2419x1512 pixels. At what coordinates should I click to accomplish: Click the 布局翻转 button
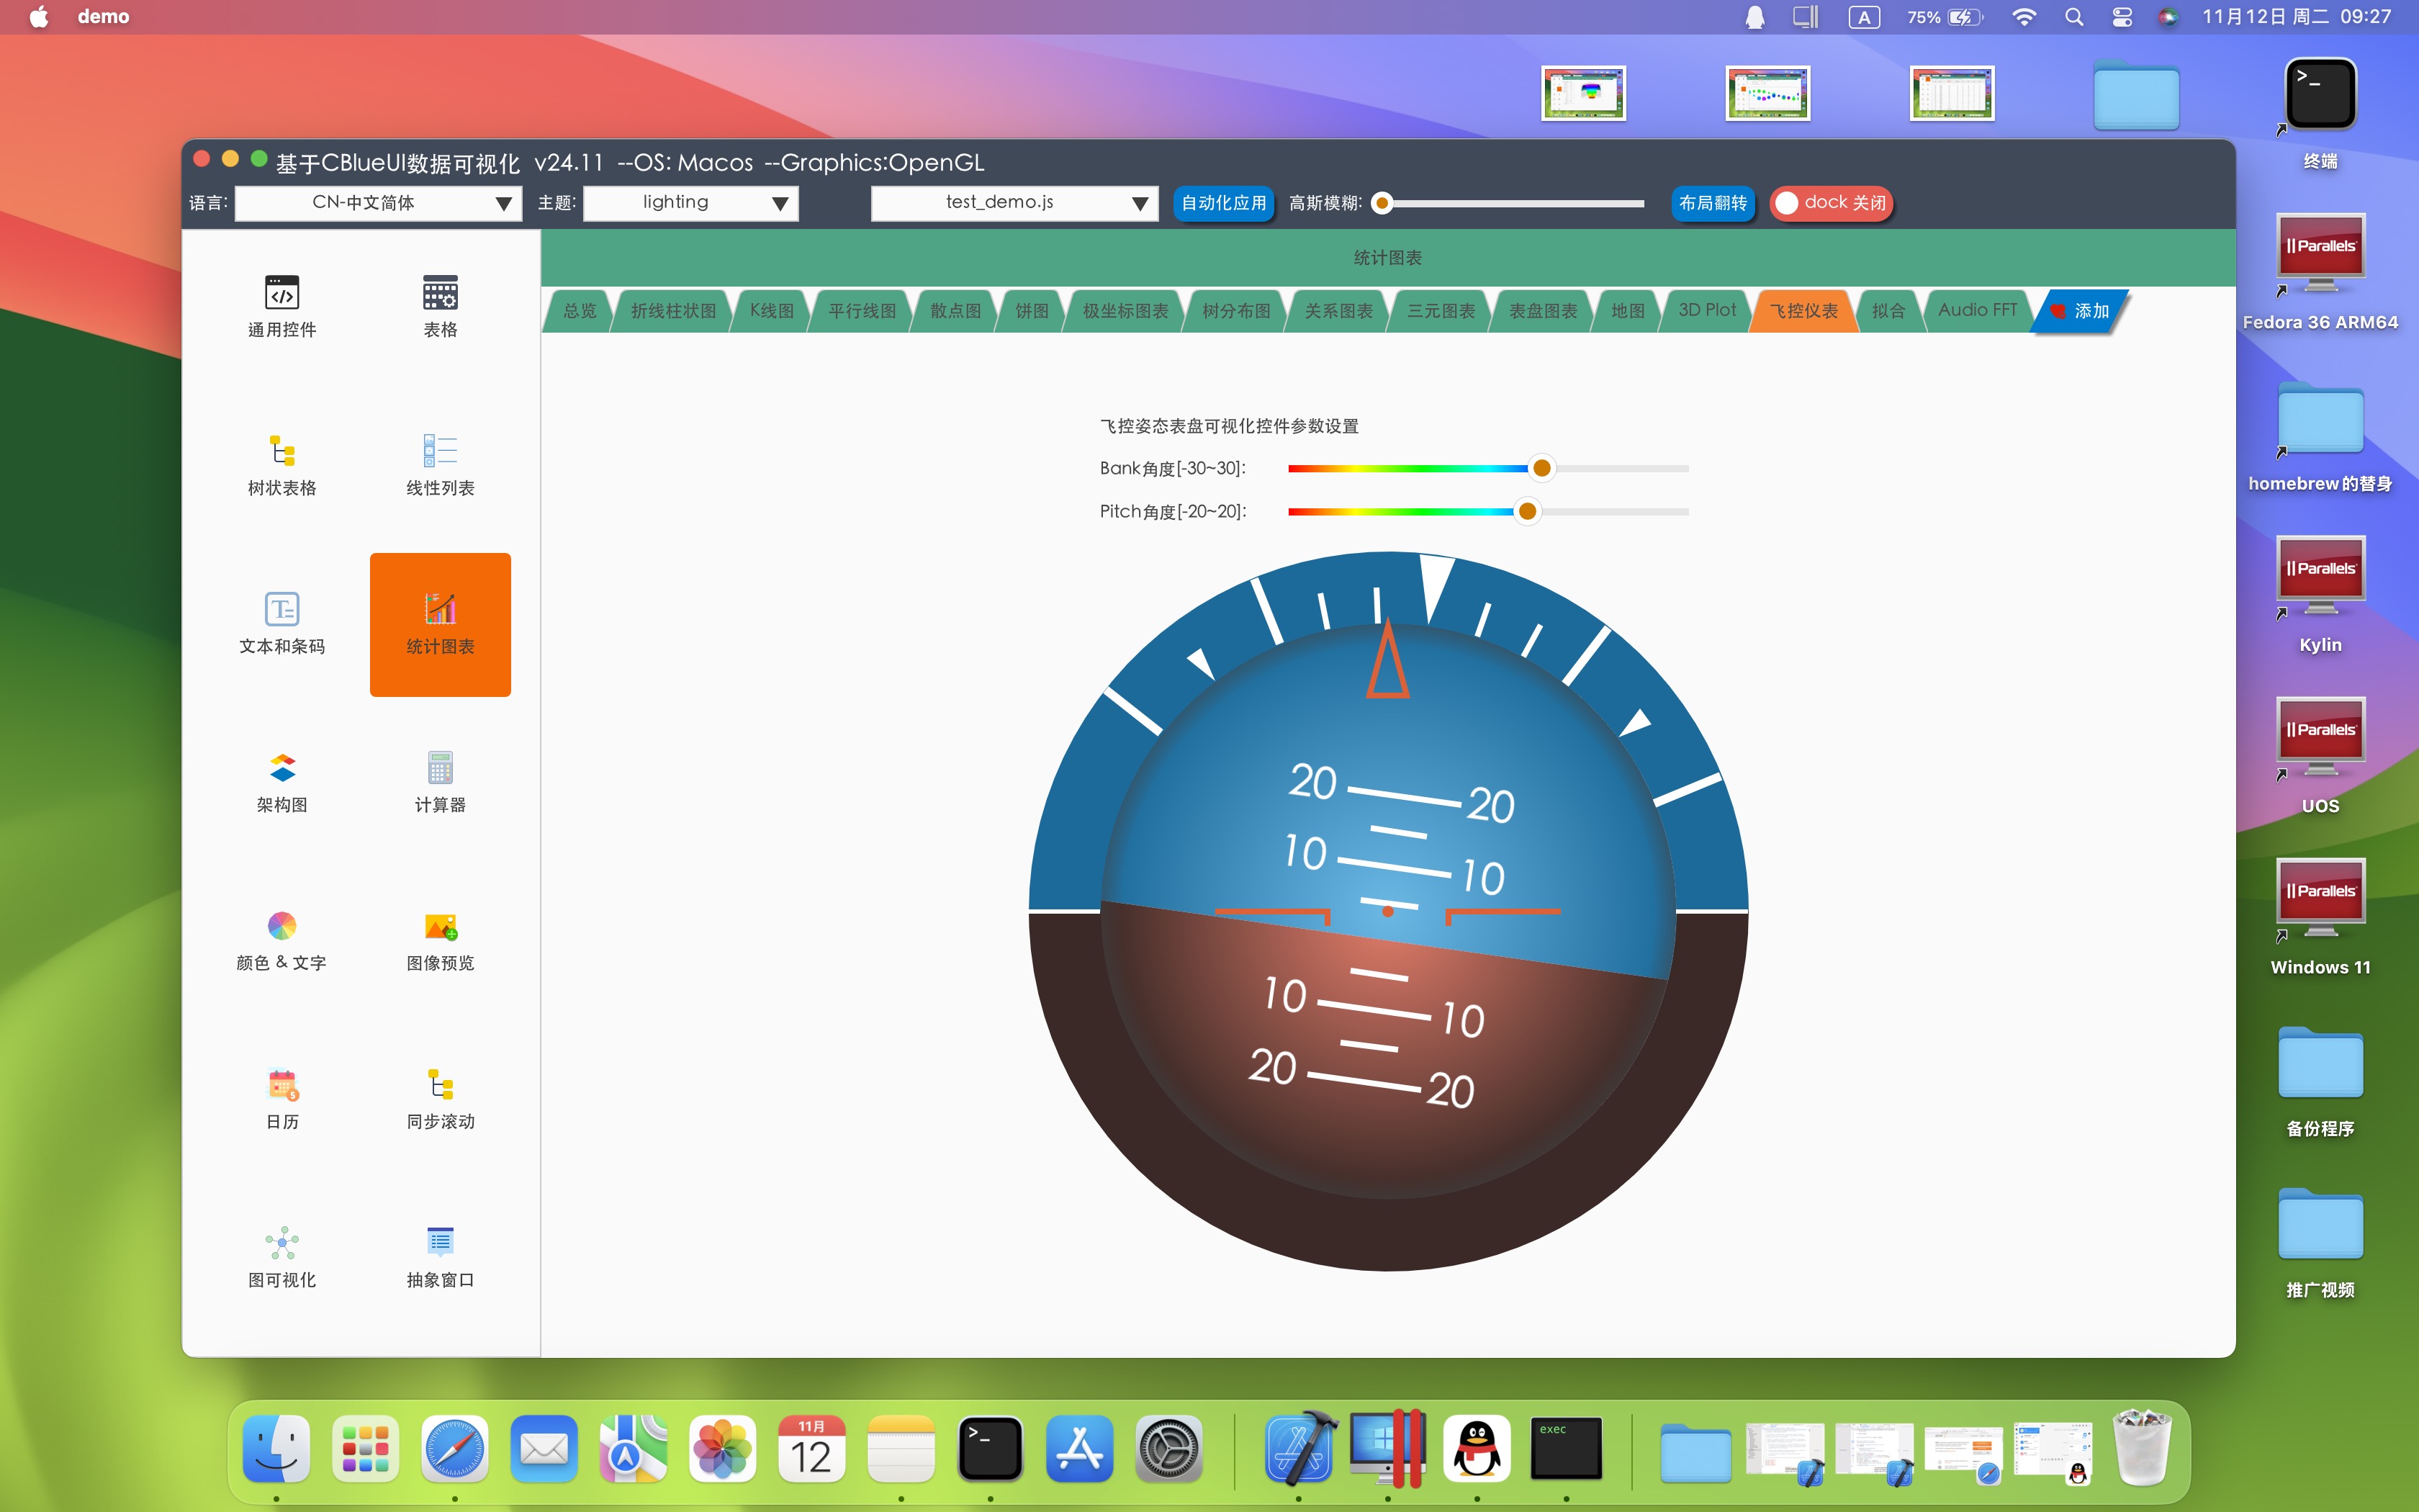[1712, 203]
